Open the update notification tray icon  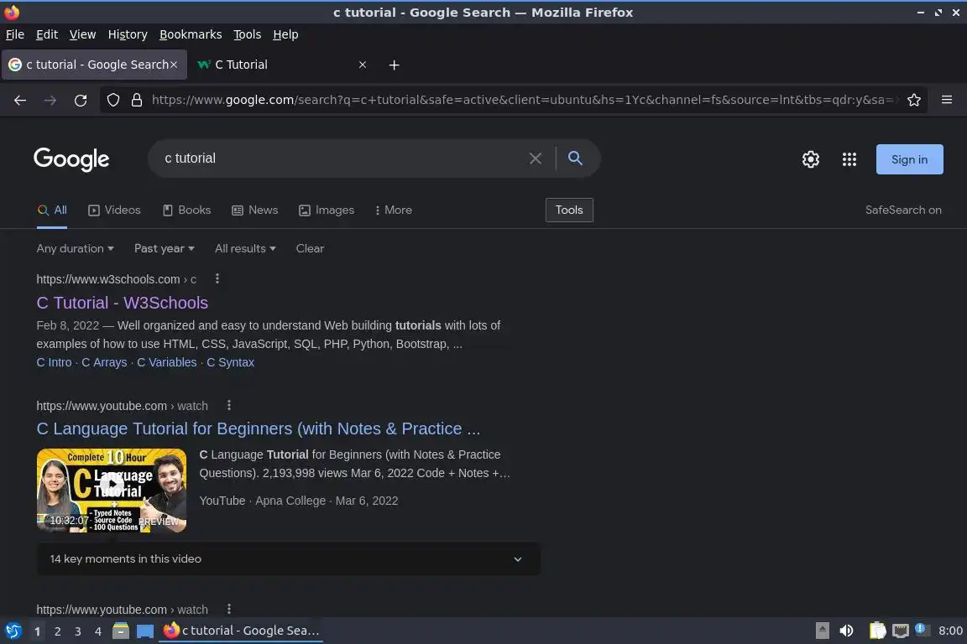922,629
